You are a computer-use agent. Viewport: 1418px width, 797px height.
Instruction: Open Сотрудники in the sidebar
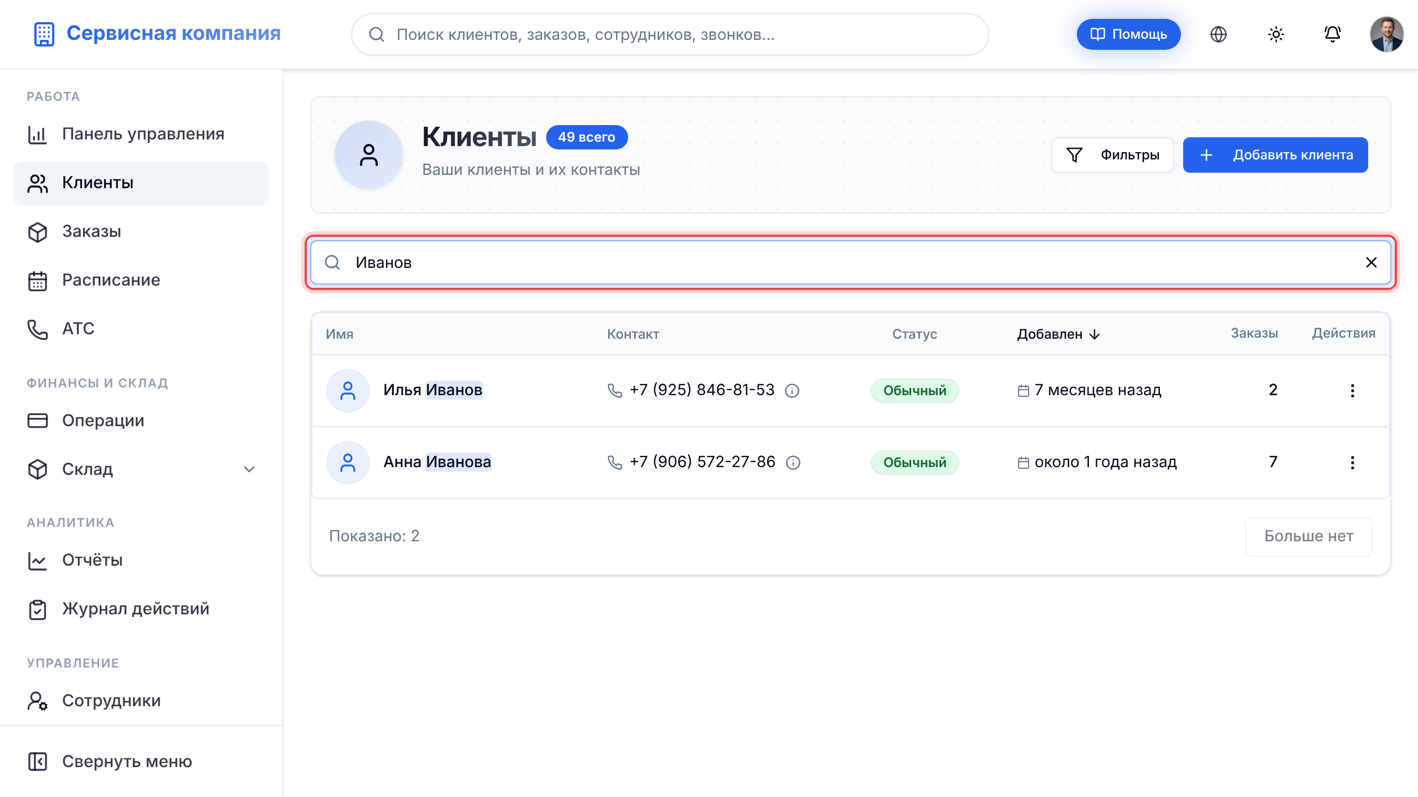click(x=141, y=701)
